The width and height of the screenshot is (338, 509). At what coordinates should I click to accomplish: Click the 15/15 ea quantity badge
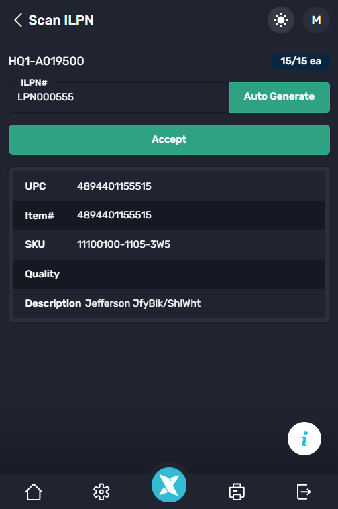(x=301, y=61)
